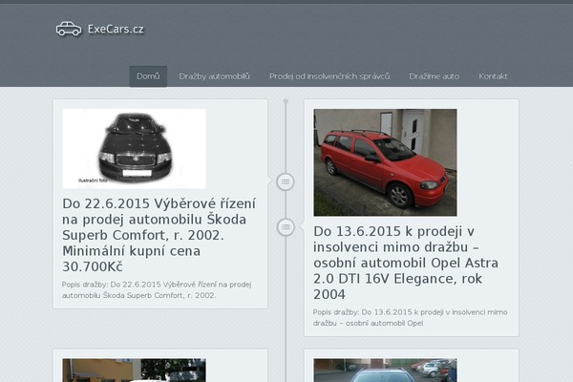Screen dimensions: 573x382
Task: Click the ExeCars.cz car logo icon
Action: pos(69,29)
